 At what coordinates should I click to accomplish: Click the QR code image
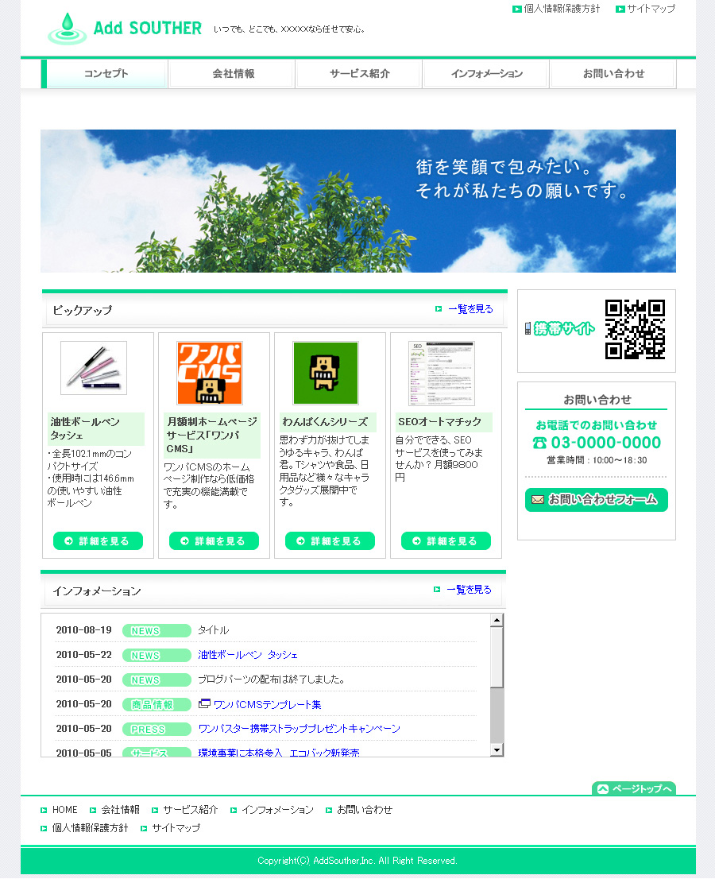[635, 329]
